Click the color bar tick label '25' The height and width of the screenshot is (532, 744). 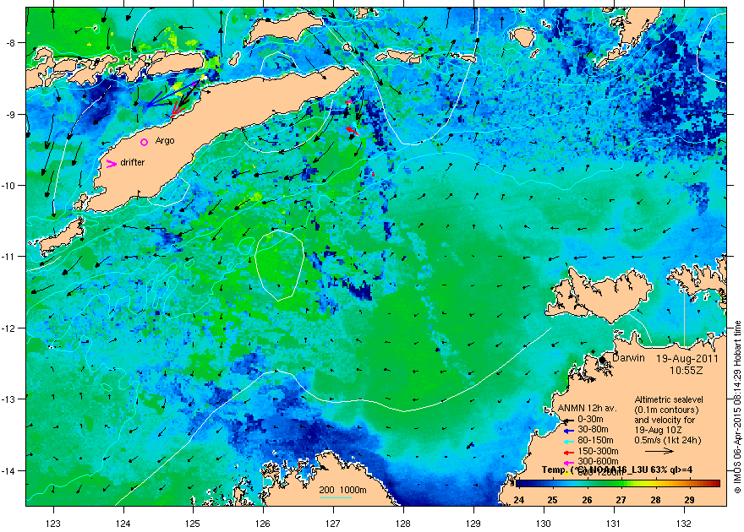pyautogui.click(x=553, y=500)
